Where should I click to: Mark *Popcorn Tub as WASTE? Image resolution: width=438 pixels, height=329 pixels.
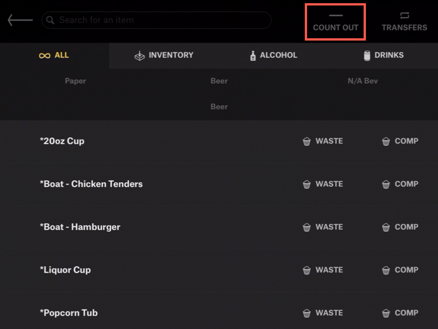[323, 313]
